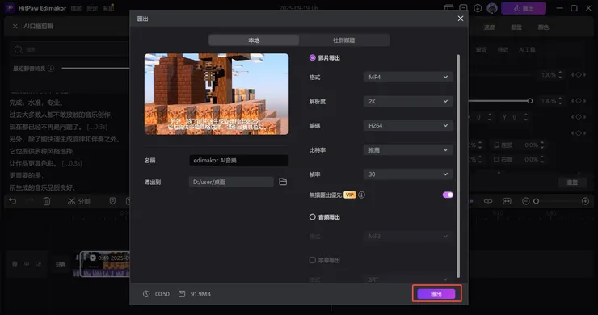Click name field containing edimakor AI音樂
This screenshot has height=315, width=598.
point(238,160)
